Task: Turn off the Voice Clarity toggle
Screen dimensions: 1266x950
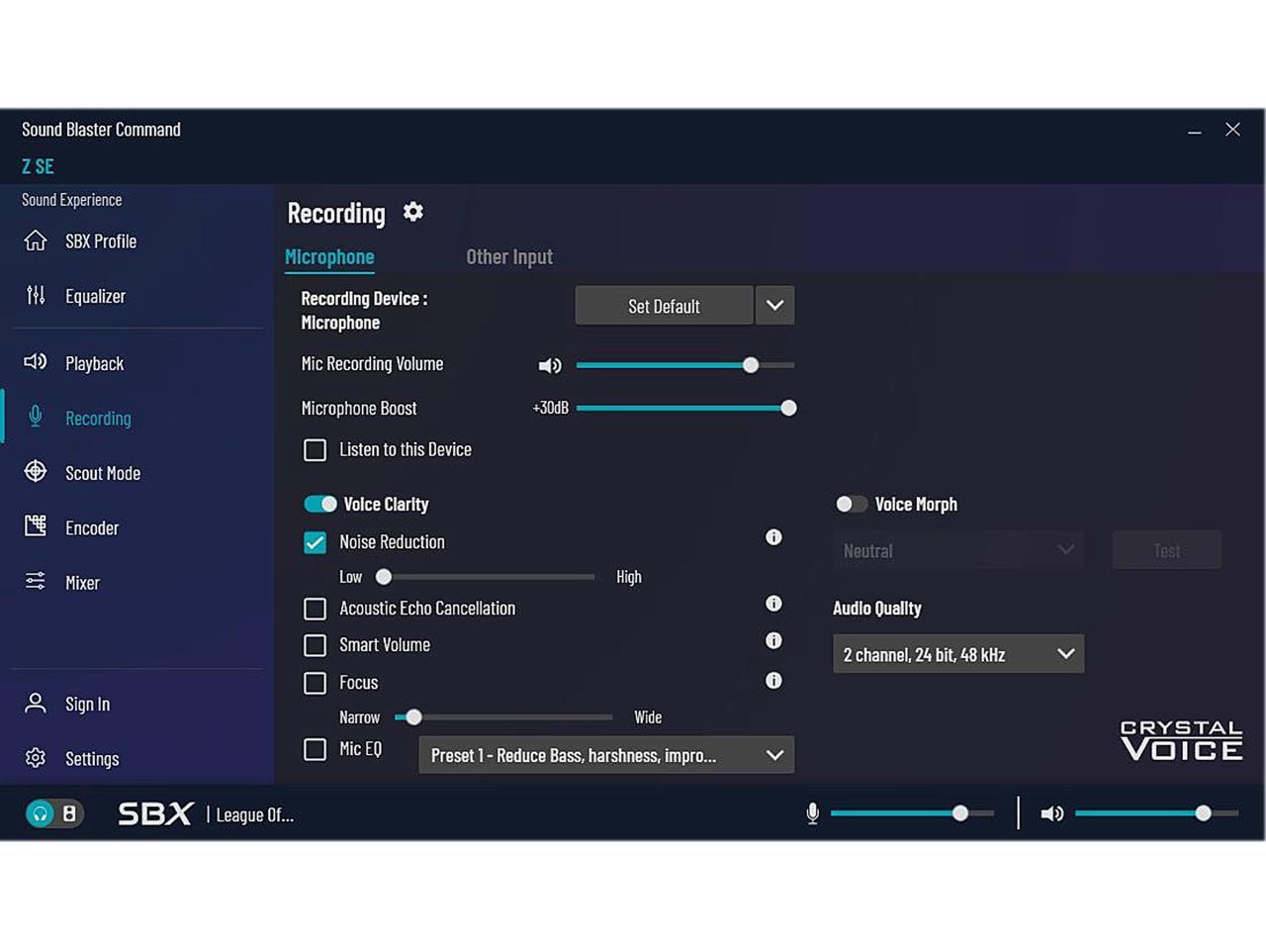Action: pyautogui.click(x=320, y=504)
